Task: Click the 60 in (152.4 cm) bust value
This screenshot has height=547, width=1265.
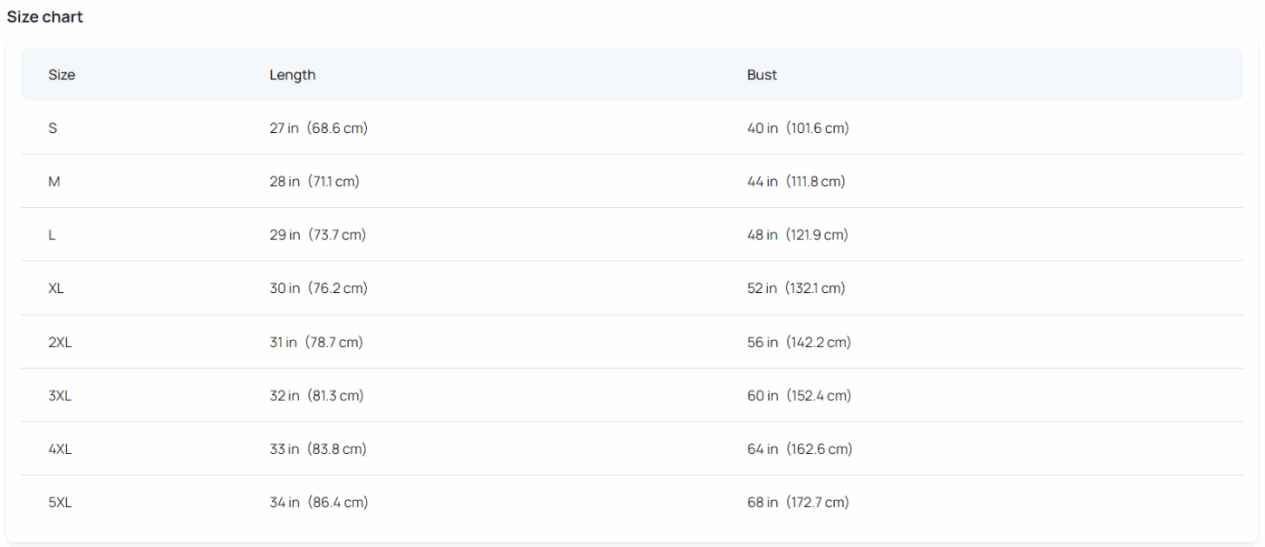Action: (x=800, y=396)
